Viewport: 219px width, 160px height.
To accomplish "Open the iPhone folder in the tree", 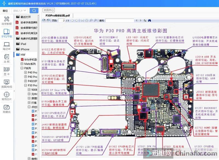I will pyautogui.click(x=25, y=49).
